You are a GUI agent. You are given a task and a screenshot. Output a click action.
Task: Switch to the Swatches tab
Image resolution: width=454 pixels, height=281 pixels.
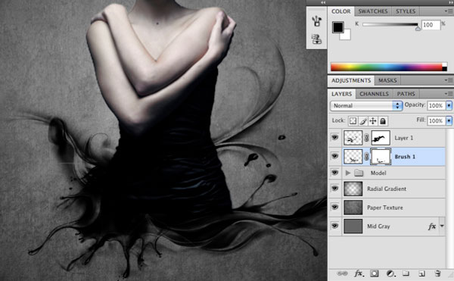[x=373, y=11]
